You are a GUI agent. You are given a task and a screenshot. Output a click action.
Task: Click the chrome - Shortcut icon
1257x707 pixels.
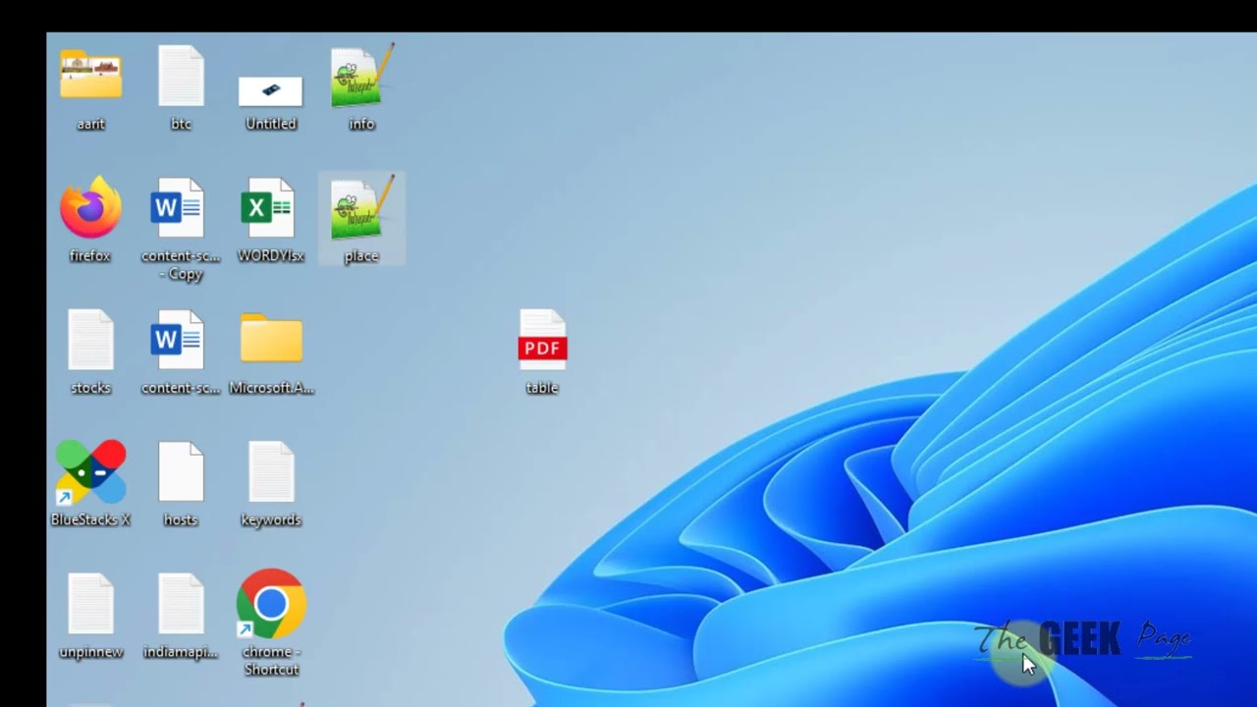pyautogui.click(x=271, y=604)
